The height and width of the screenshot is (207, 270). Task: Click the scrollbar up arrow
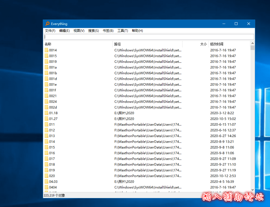tap(253, 44)
